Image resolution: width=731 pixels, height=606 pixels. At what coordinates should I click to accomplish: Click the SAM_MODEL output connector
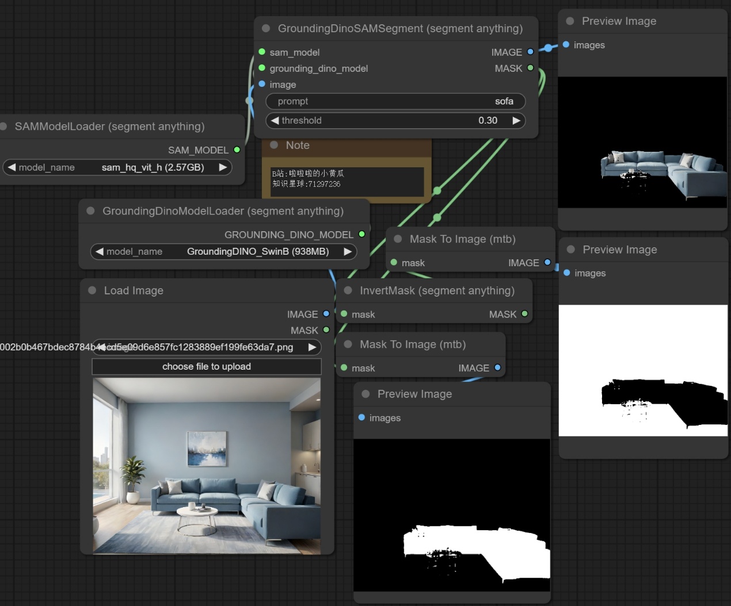coord(237,149)
